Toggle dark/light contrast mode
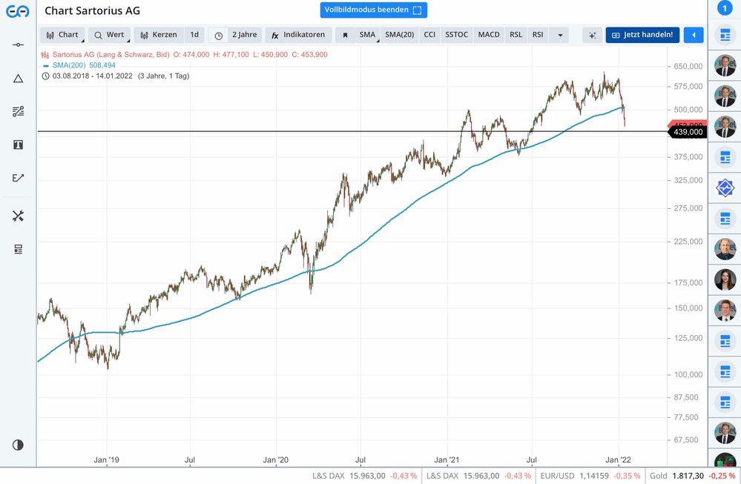The image size is (741, 484). [18, 445]
